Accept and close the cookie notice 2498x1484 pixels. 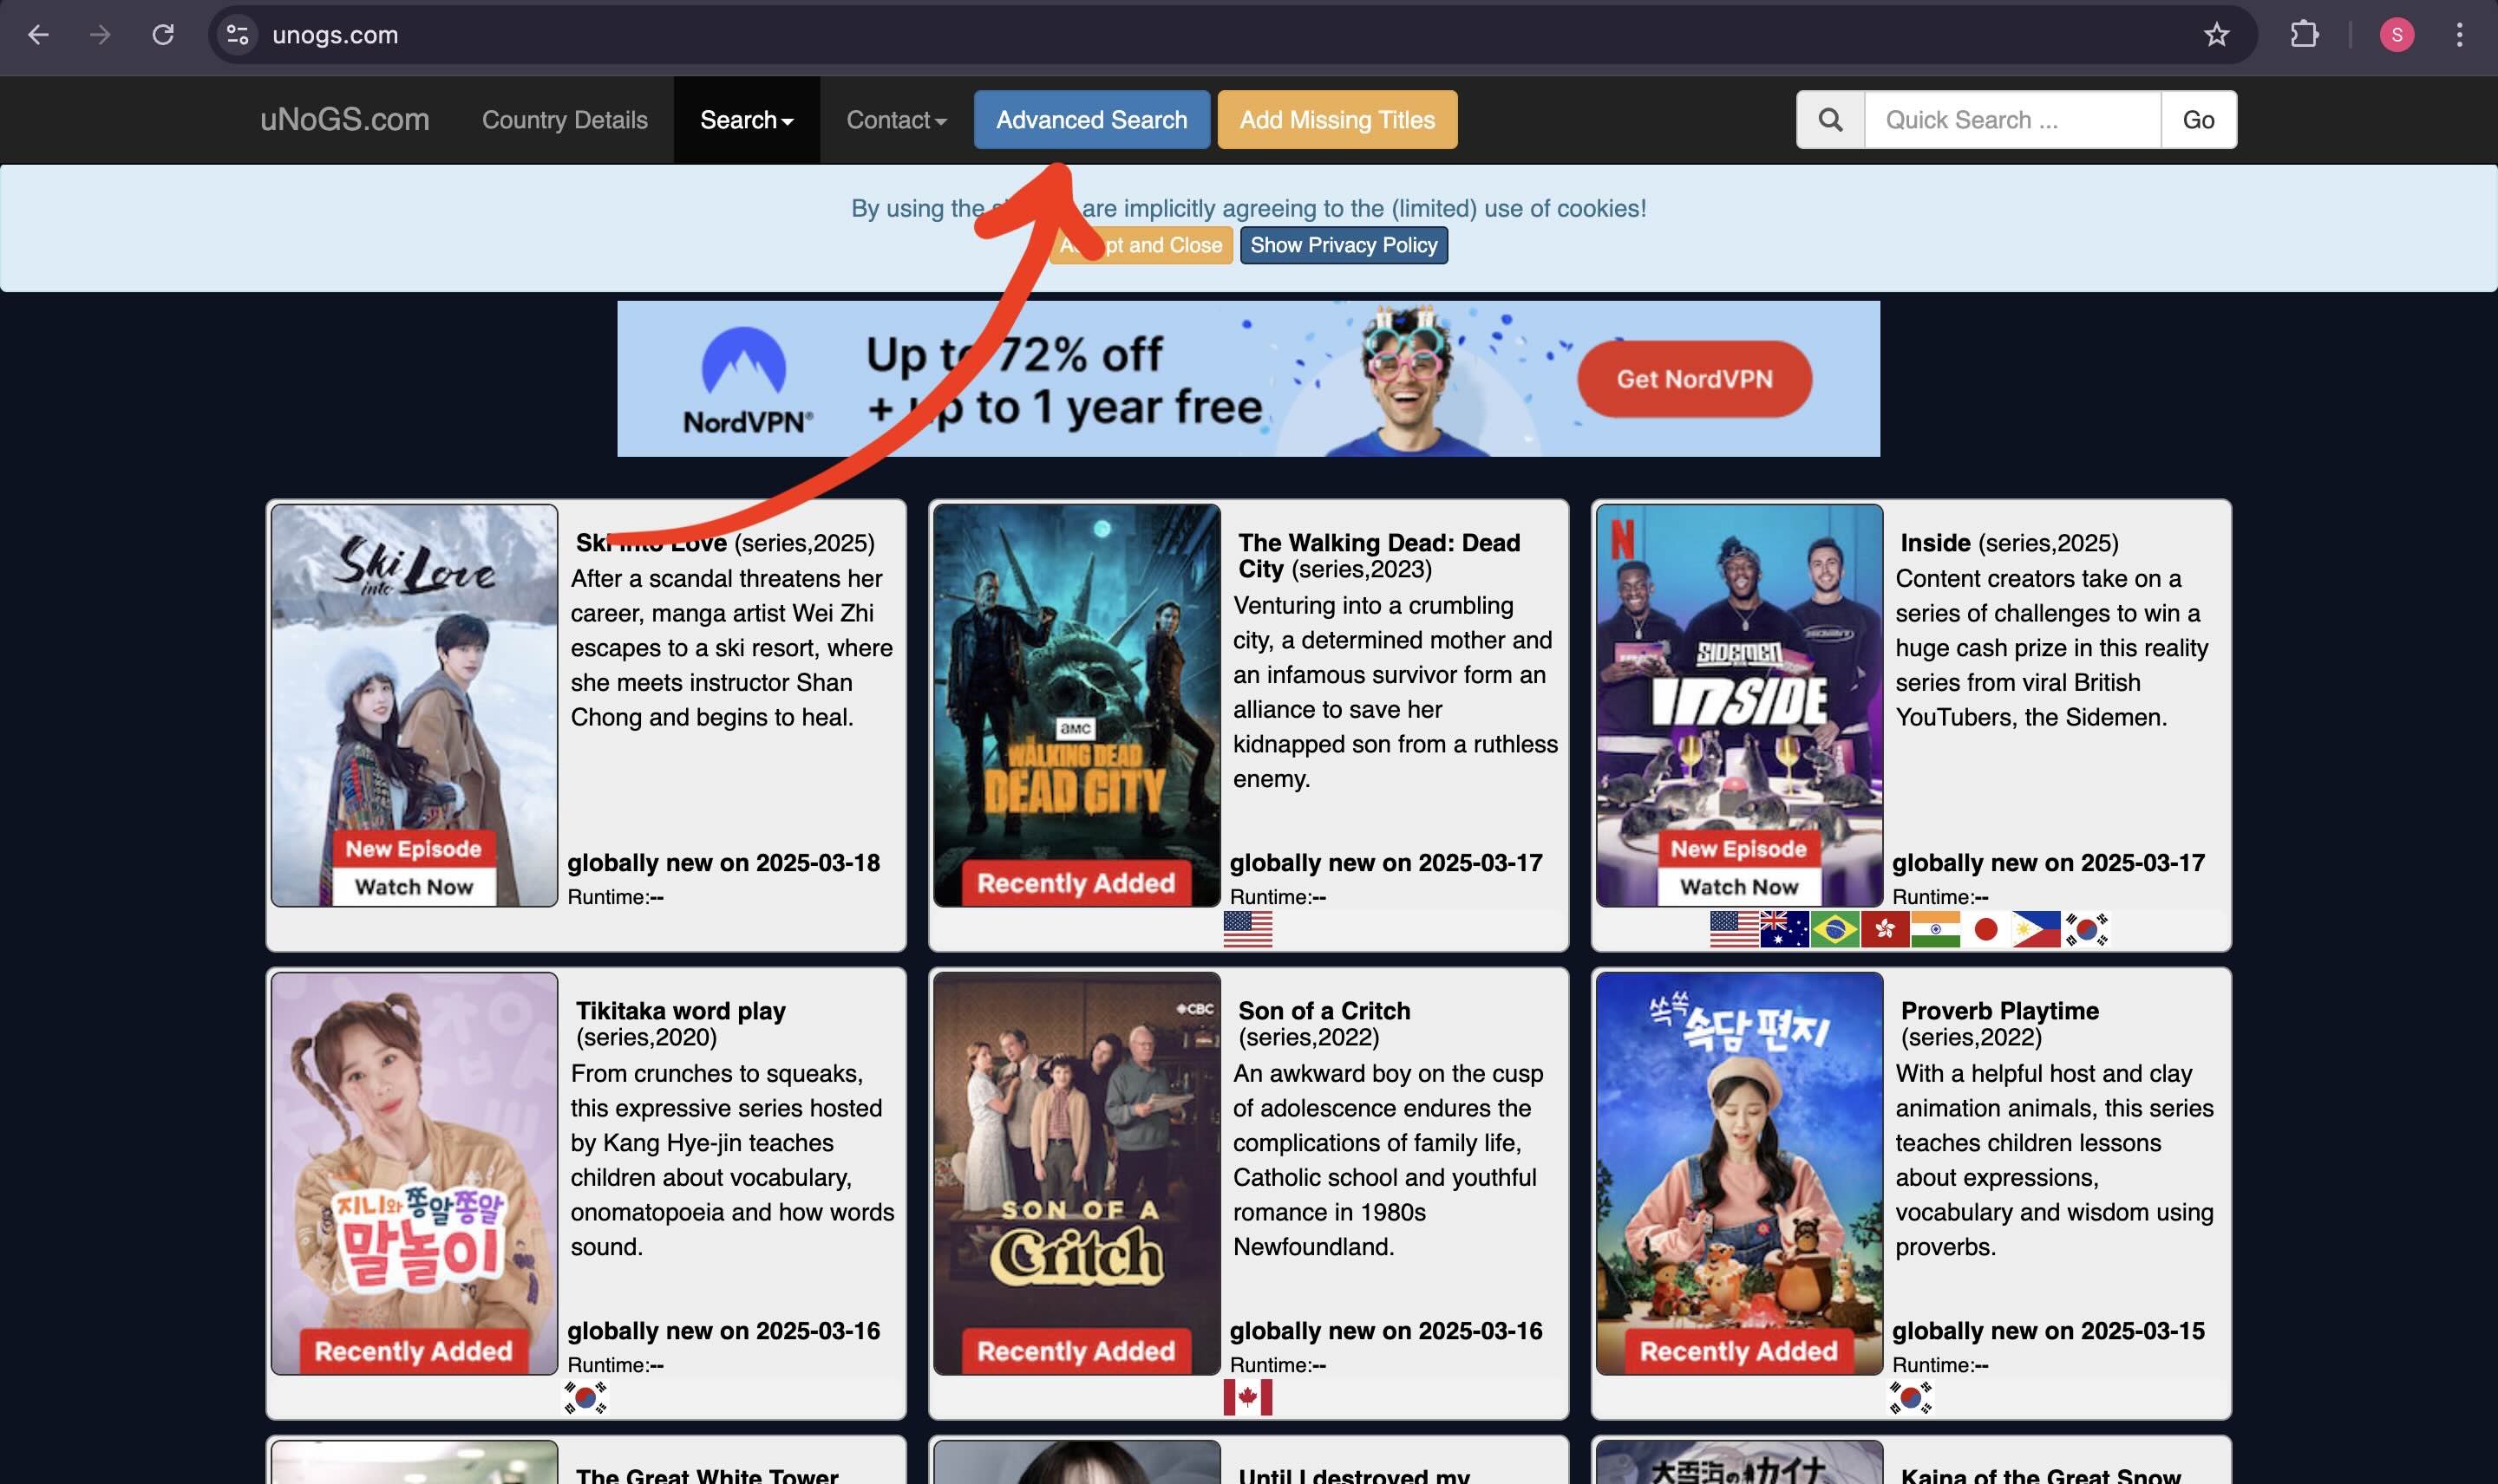pyautogui.click(x=1141, y=245)
